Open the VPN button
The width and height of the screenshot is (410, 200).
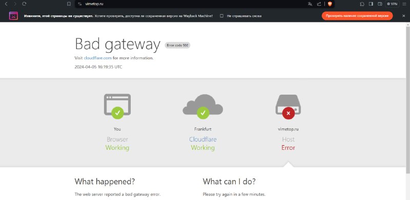(392, 4)
